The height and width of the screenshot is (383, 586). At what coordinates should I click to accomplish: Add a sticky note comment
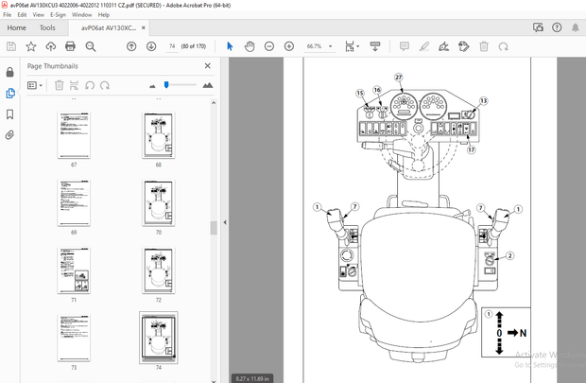click(x=404, y=46)
